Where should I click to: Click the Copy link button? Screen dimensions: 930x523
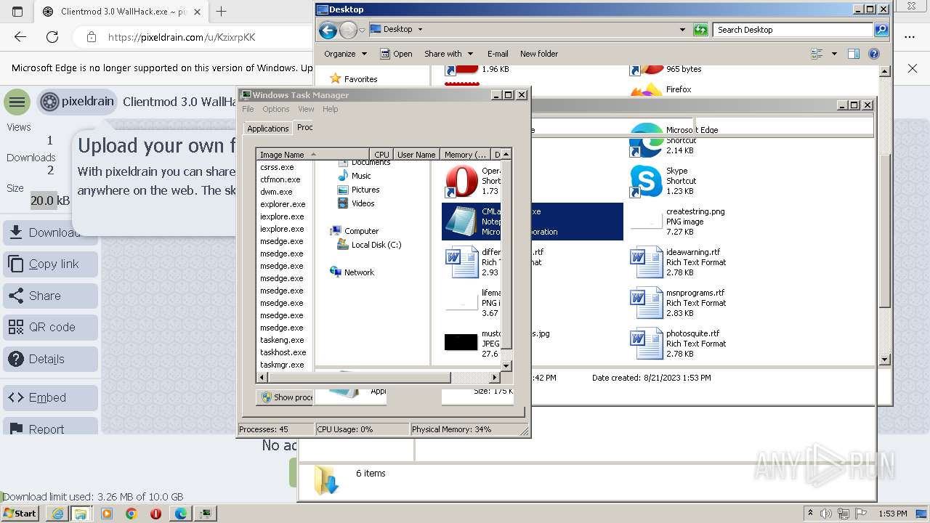coord(50,264)
